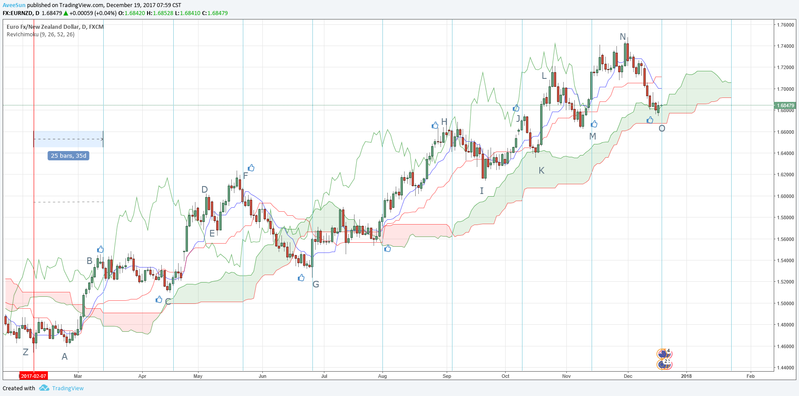Click the Feb label on the time axis
Image resolution: width=799 pixels, height=396 pixels.
pos(751,376)
